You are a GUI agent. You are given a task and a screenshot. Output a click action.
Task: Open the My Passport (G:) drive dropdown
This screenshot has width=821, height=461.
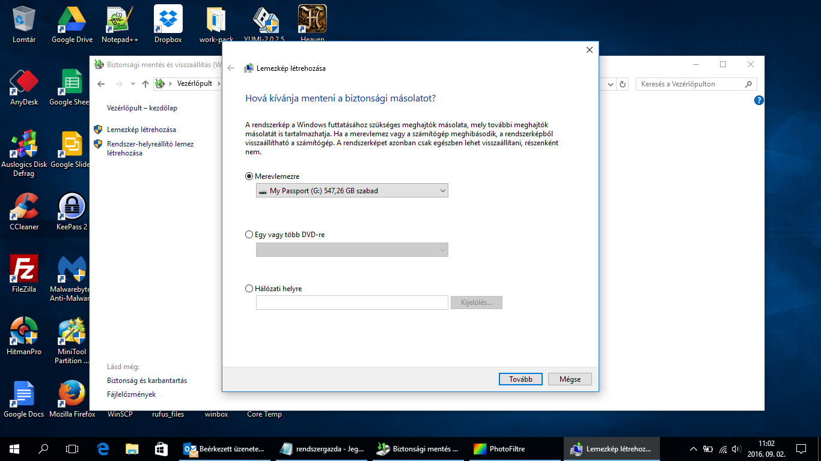352,191
